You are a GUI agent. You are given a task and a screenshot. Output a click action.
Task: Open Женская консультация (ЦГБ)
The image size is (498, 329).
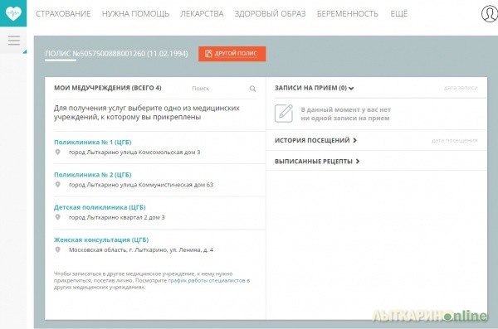(101, 239)
